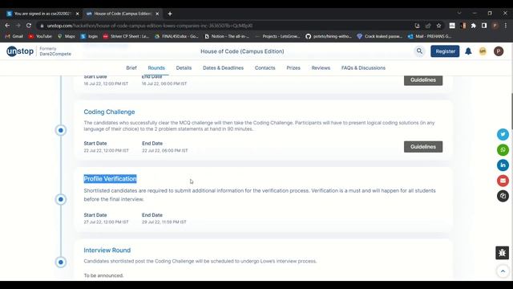The height and width of the screenshot is (289, 513).
Task: Click 'To be announced.' text
Action: [x=103, y=275]
